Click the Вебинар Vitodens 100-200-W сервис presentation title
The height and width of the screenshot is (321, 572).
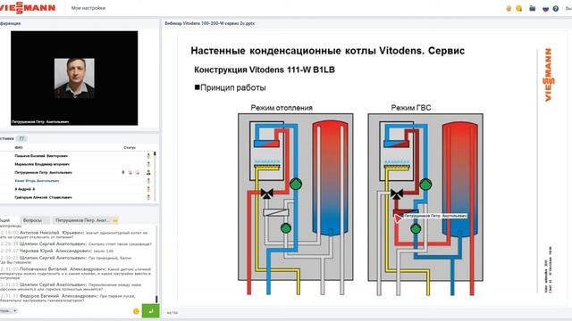pos(210,23)
